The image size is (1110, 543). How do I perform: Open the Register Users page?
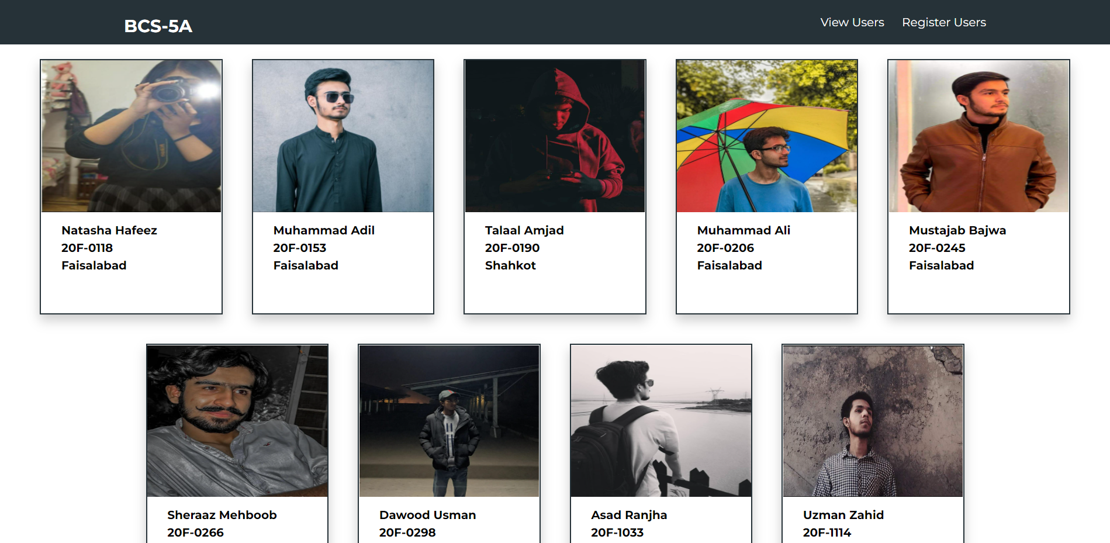coord(944,22)
